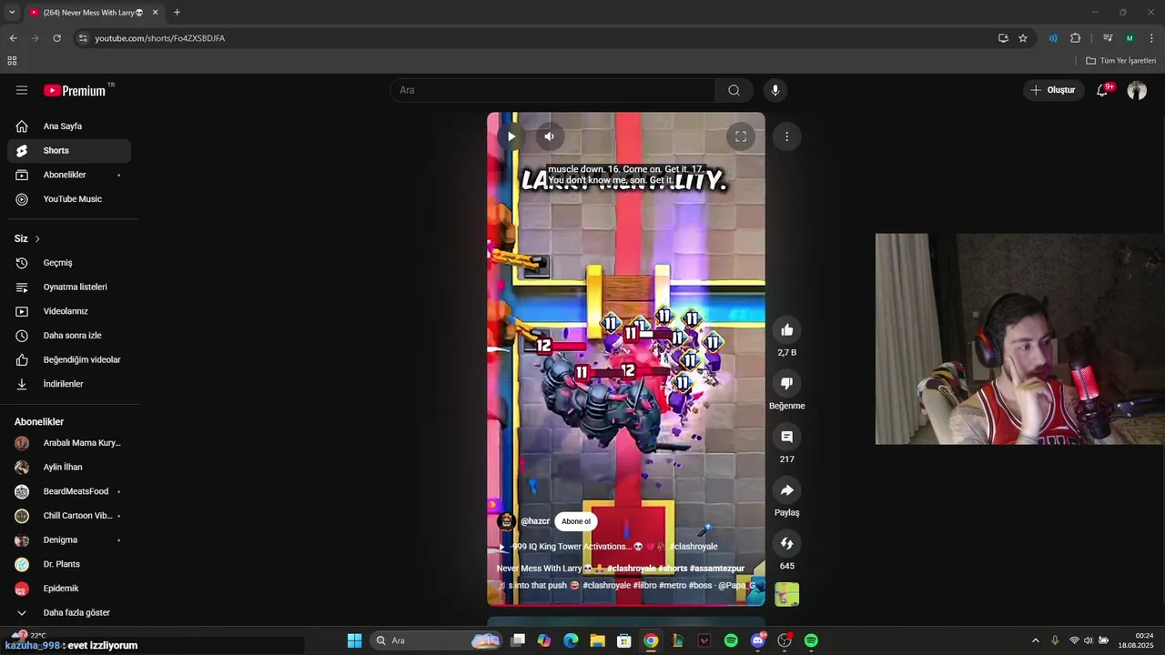Open Daha sonra izle list
The height and width of the screenshot is (655, 1165).
coord(69,336)
